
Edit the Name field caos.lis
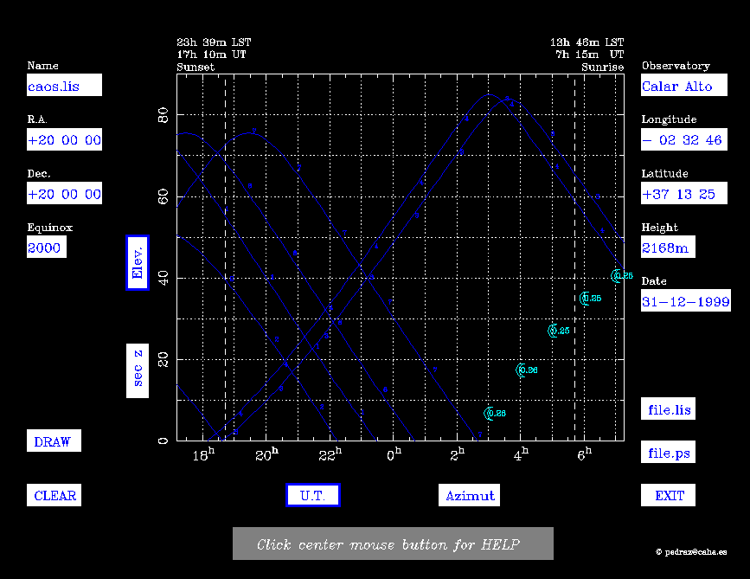[64, 86]
